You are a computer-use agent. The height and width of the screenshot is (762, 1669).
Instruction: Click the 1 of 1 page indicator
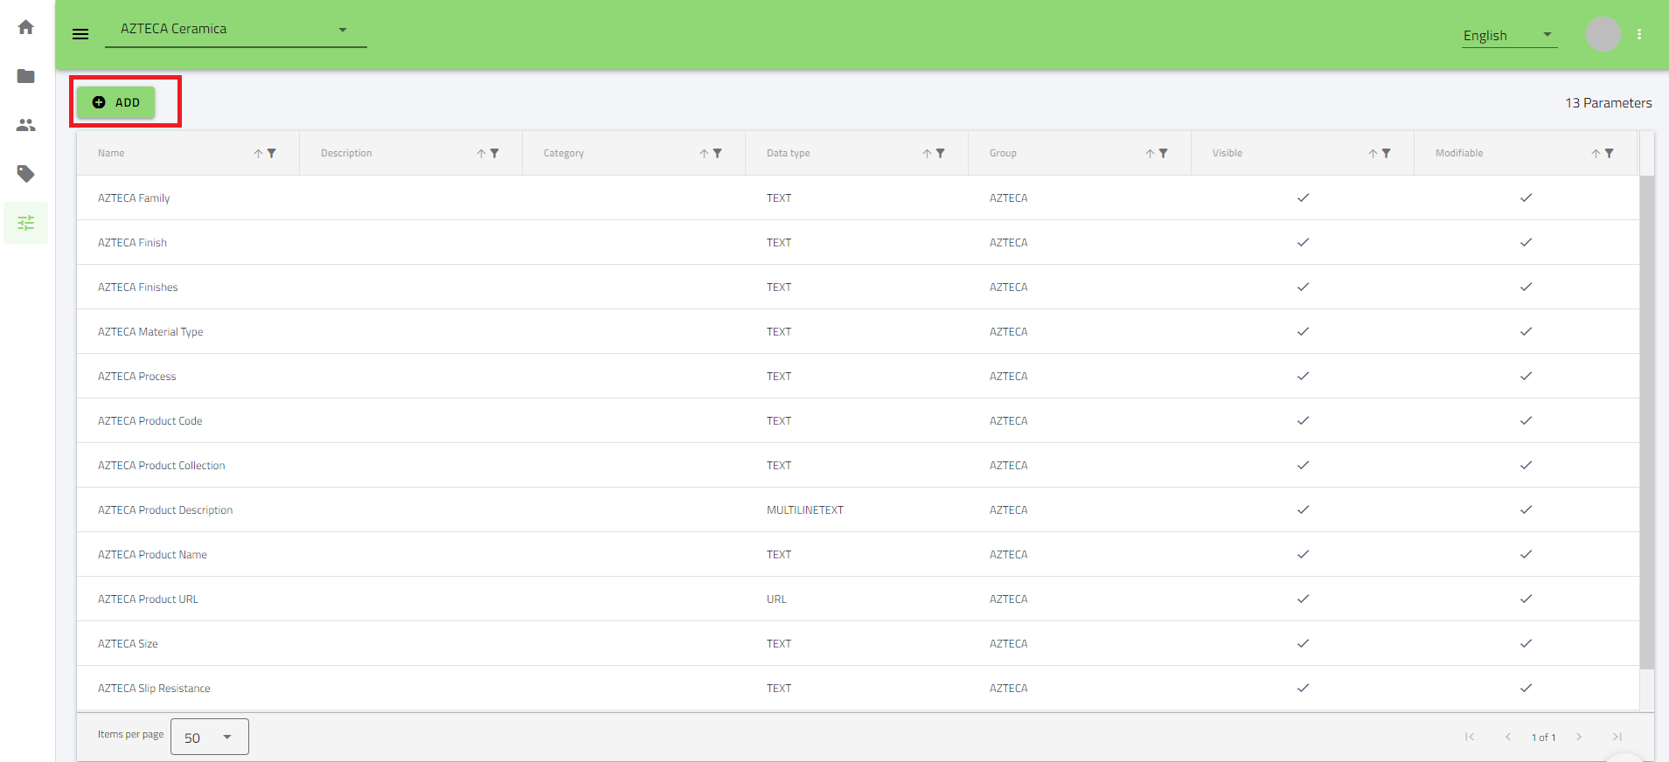[1543, 738]
